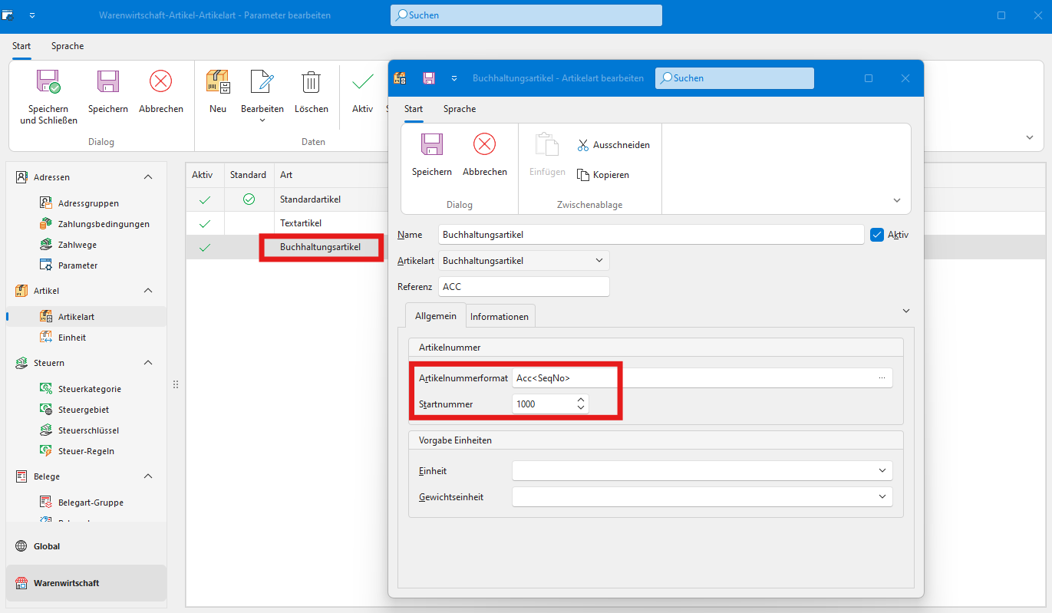Collapse the Adressen section in sidebar
This screenshot has height=613, width=1052.
tap(148, 177)
